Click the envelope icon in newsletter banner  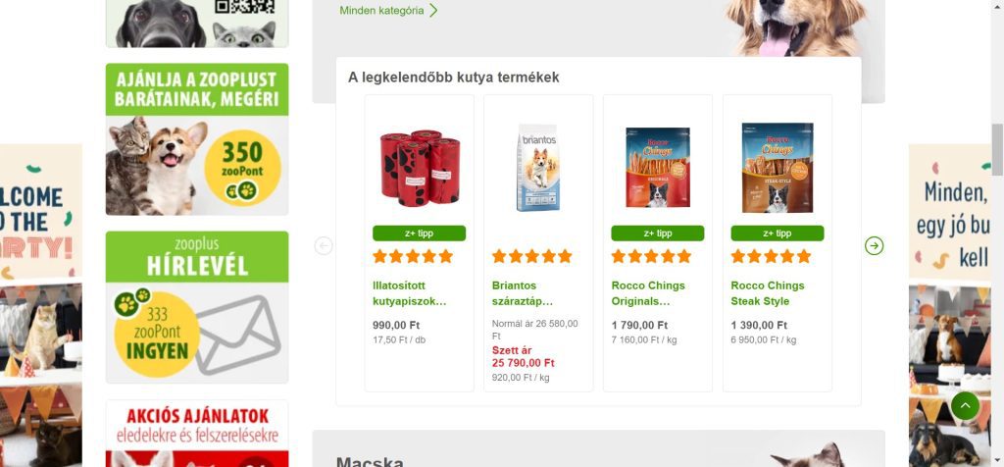(x=237, y=335)
